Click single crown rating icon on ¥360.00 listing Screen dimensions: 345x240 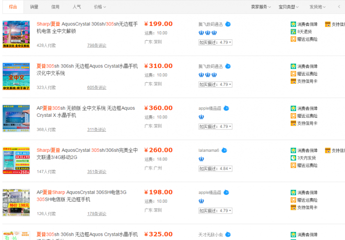click(x=201, y=117)
